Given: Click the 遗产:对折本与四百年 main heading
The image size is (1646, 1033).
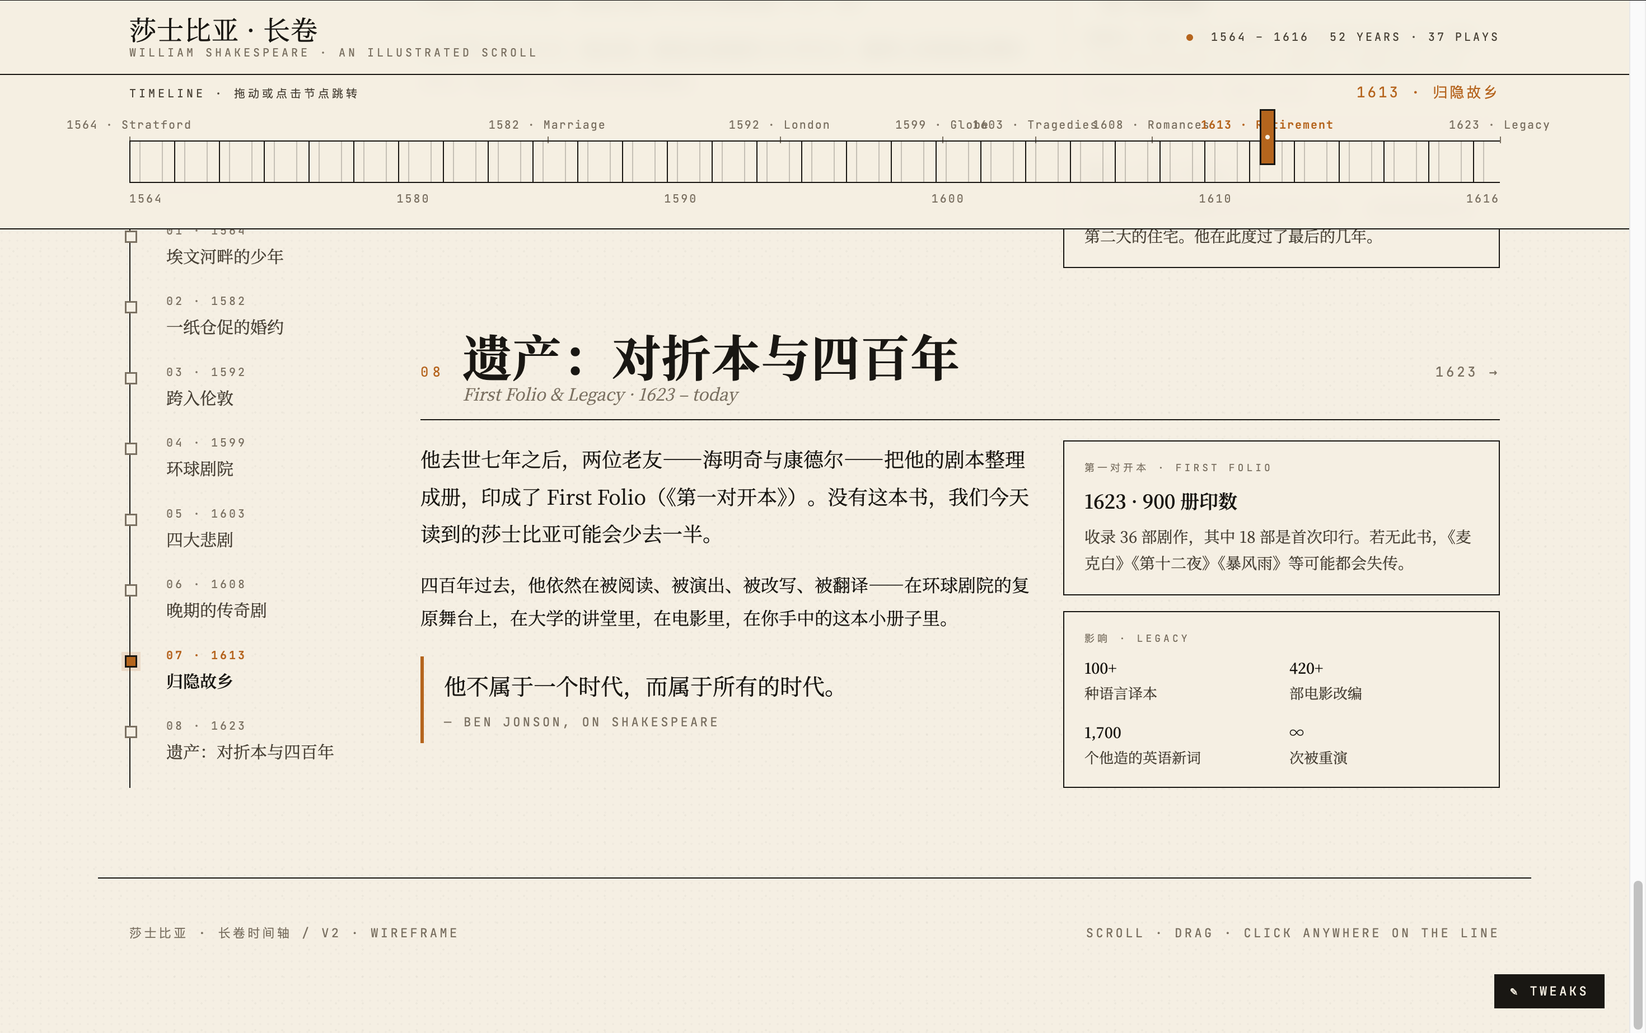Looking at the screenshot, I should 711,358.
